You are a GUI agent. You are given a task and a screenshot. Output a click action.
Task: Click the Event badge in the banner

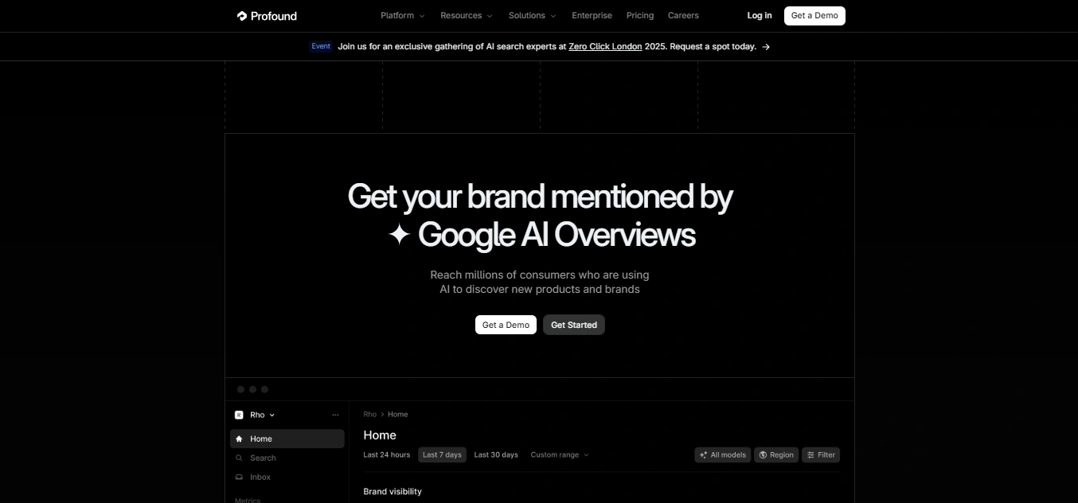point(321,46)
